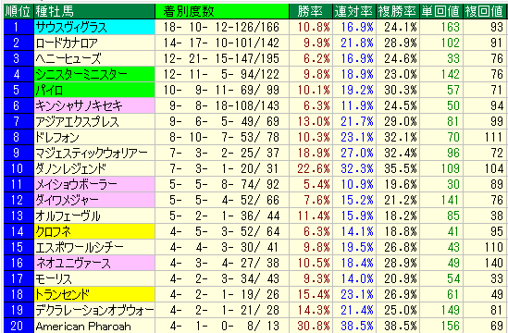508x333 pixels.
Task: Select the green パイロ sire cell
Action: pyautogui.click(x=94, y=90)
